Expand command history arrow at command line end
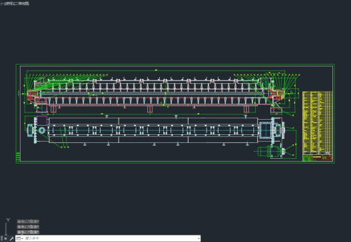Screen dimensions: 351x242 pyautogui.click(x=198, y=239)
